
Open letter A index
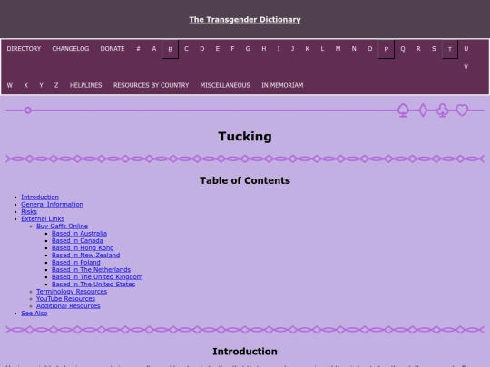click(154, 49)
